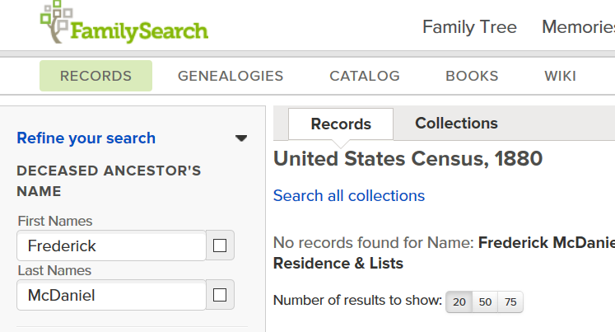Check the Last Names exact match box
615x332 pixels.
tap(220, 295)
